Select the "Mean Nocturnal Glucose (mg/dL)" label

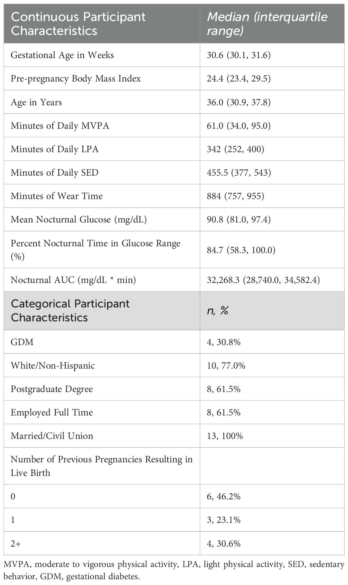79,219
